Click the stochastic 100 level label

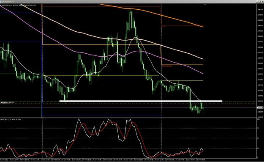[259, 119]
